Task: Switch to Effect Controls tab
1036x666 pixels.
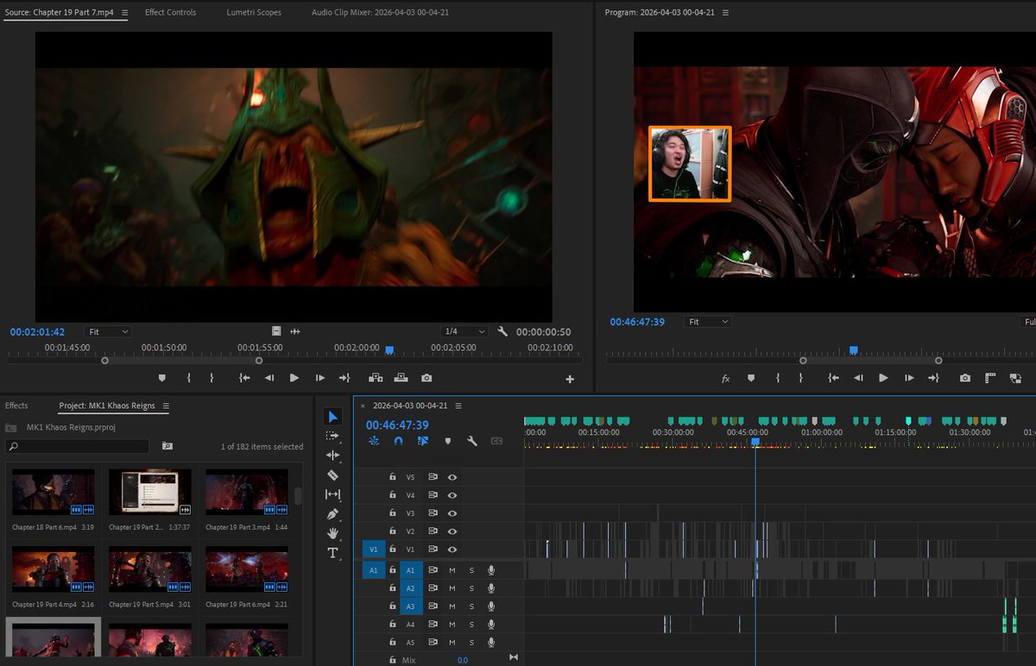Action: coord(170,13)
